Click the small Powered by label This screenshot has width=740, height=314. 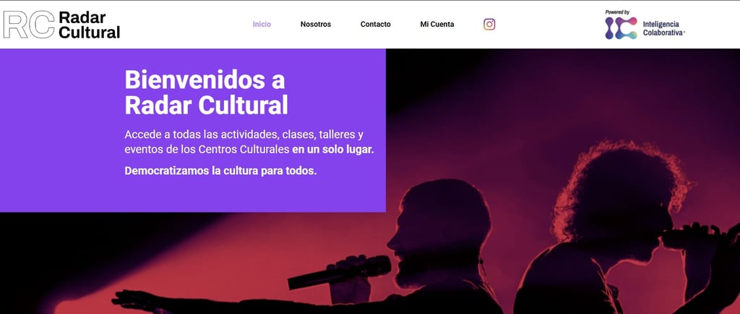pyautogui.click(x=617, y=12)
